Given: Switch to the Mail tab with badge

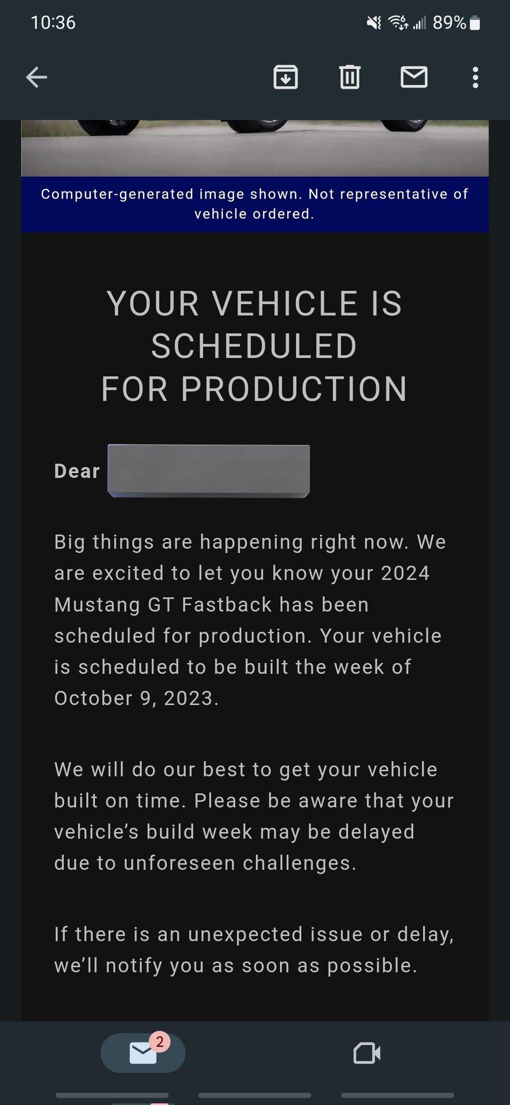Looking at the screenshot, I should [x=143, y=1053].
